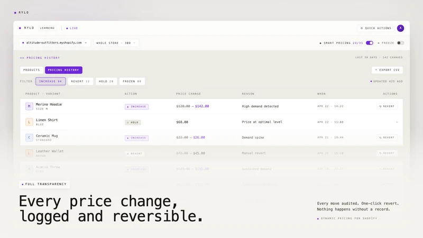Open the user avatar menu
The height and width of the screenshot is (238, 423).
[x=400, y=28]
